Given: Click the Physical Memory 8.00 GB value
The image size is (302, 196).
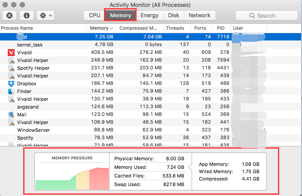Looking at the screenshot, I should point(175,159).
